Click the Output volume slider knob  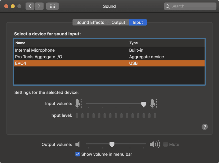[x=112, y=144]
